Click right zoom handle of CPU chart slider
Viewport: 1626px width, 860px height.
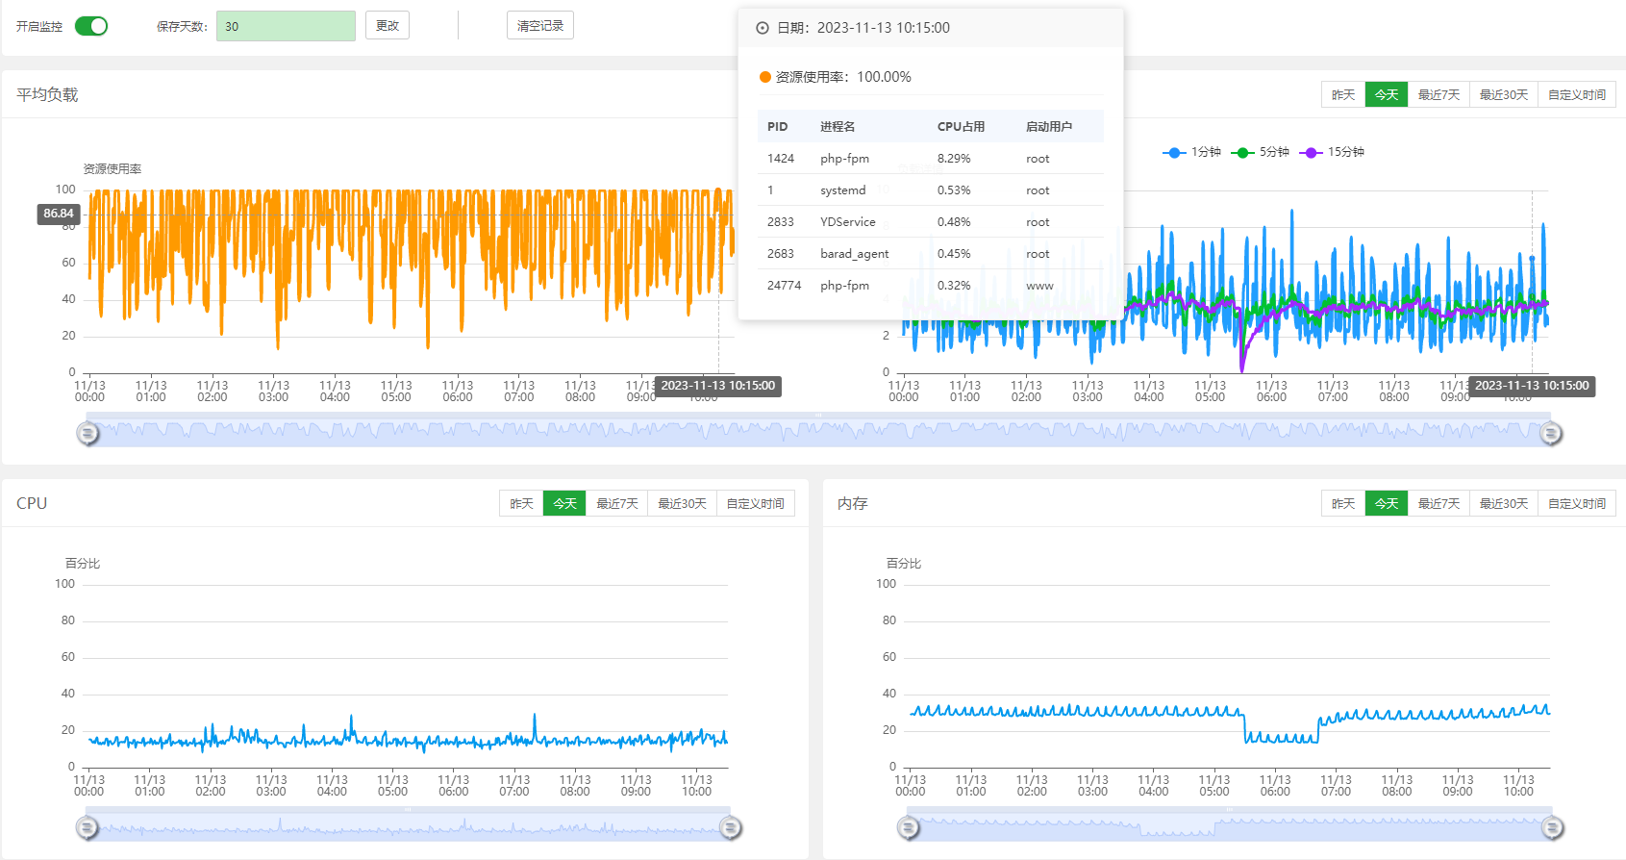731,827
